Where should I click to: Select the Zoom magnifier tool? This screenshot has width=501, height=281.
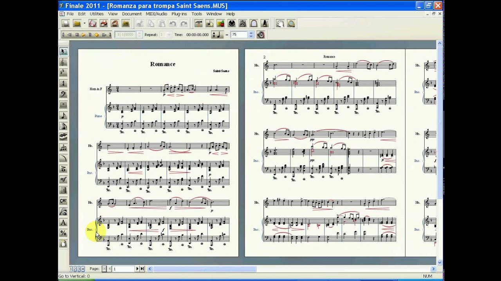tap(291, 23)
